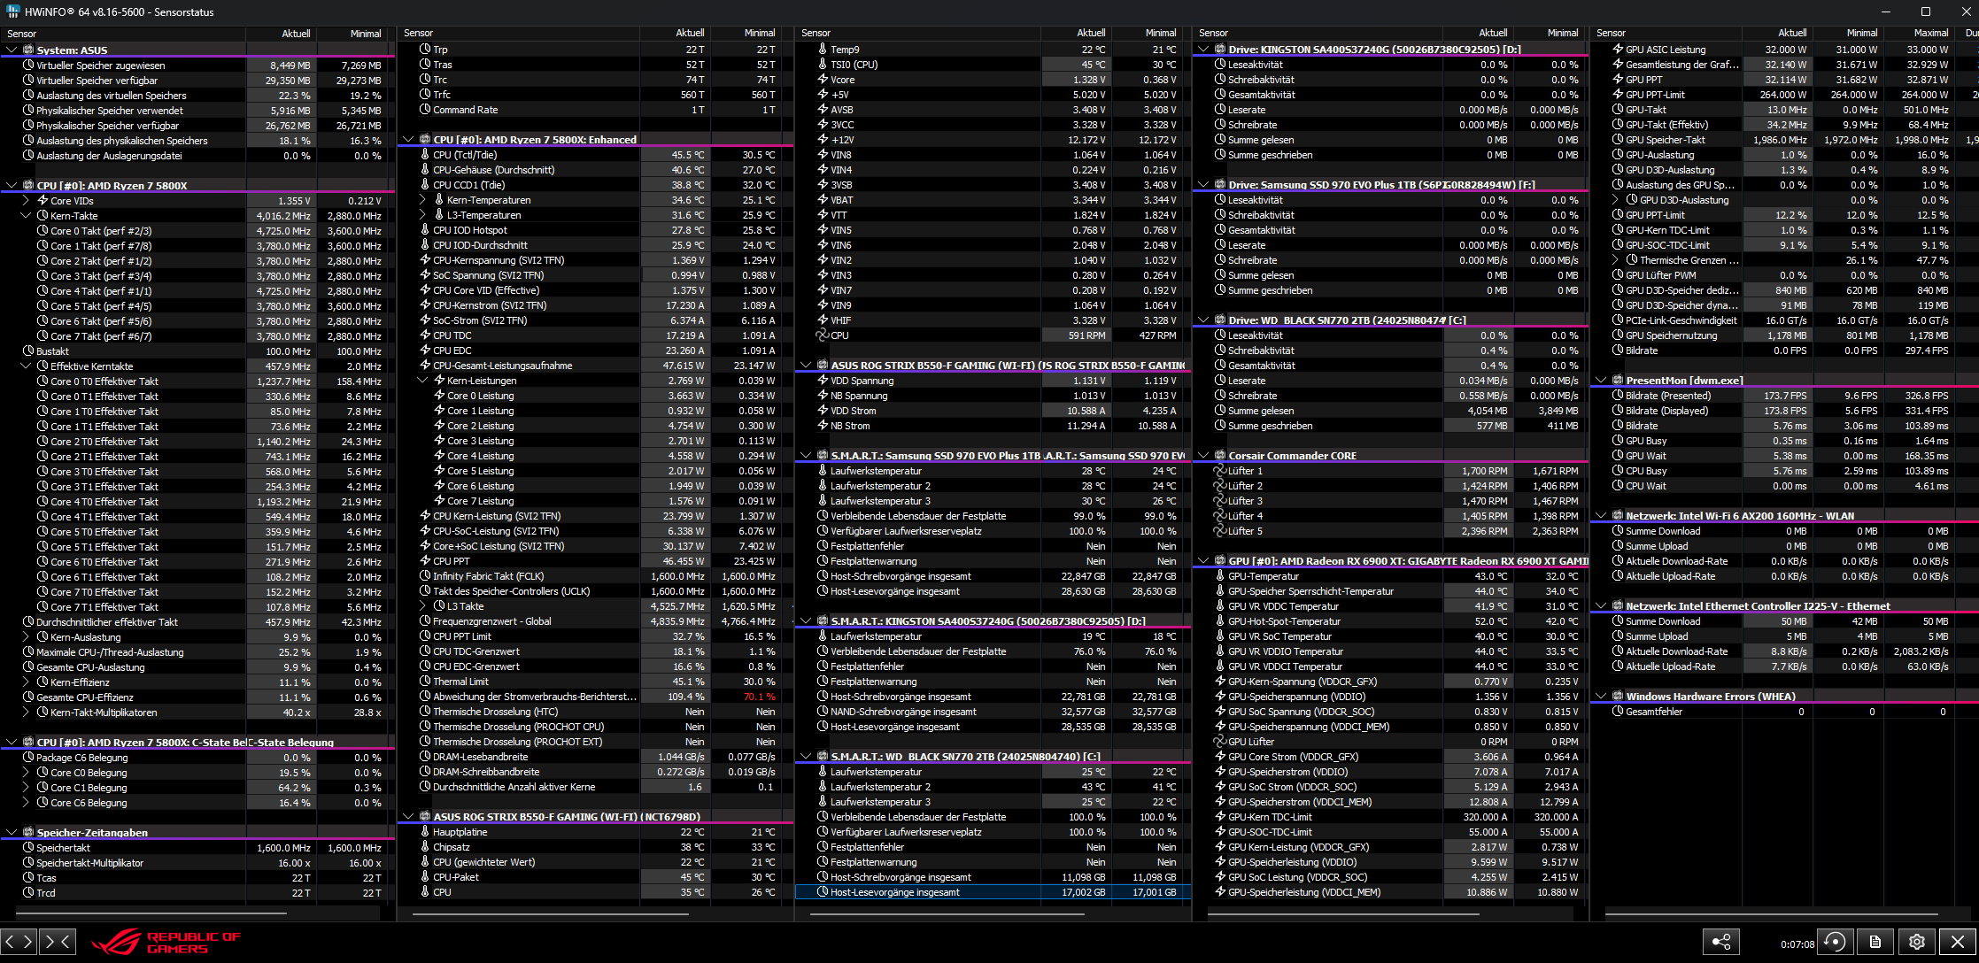The image size is (1979, 963).
Task: Open sensor settings gear icon
Action: 1916,942
